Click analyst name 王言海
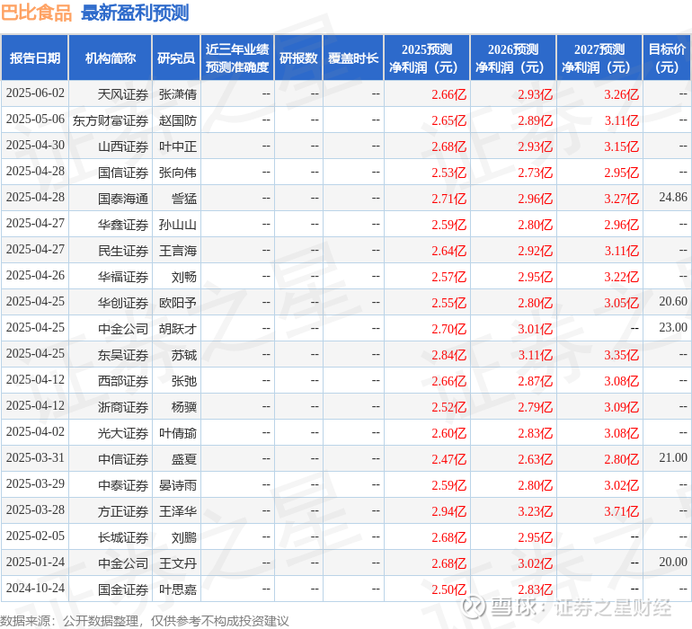692x629 pixels. click(x=177, y=251)
